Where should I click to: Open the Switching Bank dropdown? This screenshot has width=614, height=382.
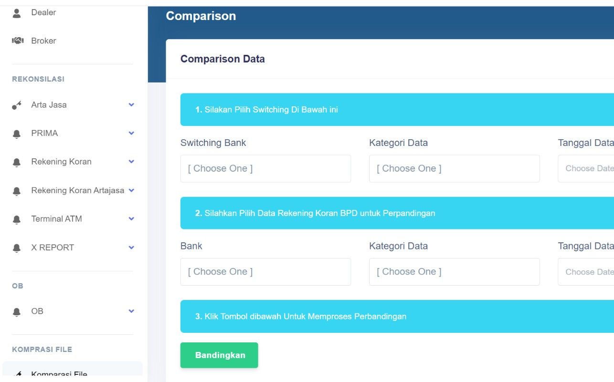coord(265,168)
